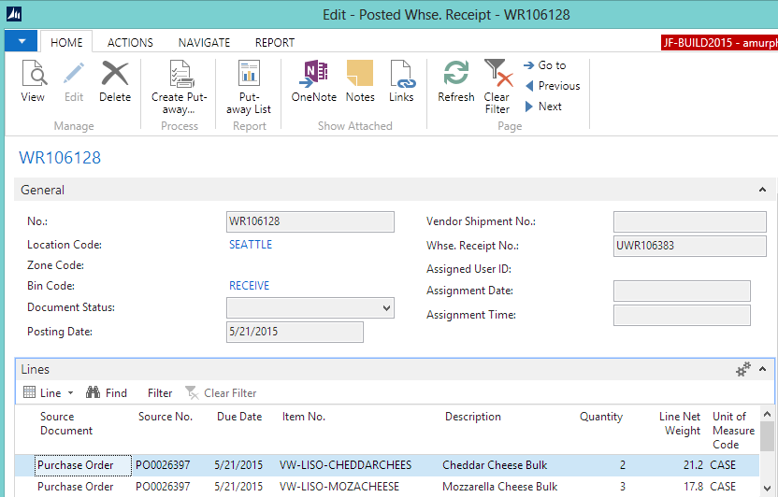
Task: Open attached Links
Action: 401,81
